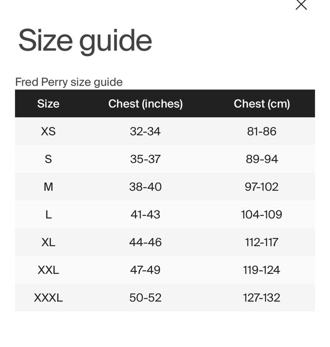Click the XXXL size row label

[x=48, y=297]
